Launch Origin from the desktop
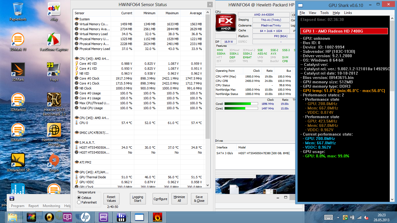This screenshot has height=223, width=397. pos(54,162)
